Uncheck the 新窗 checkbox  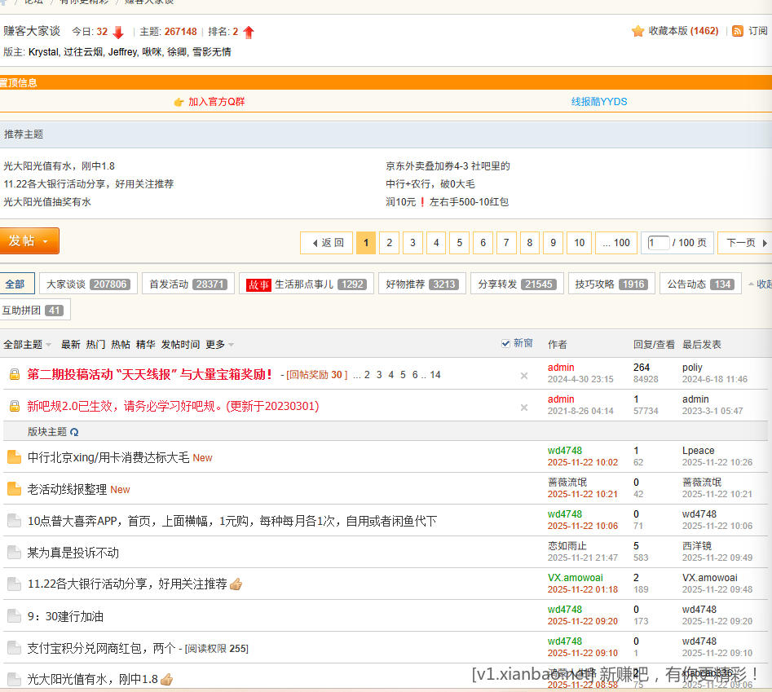point(507,343)
